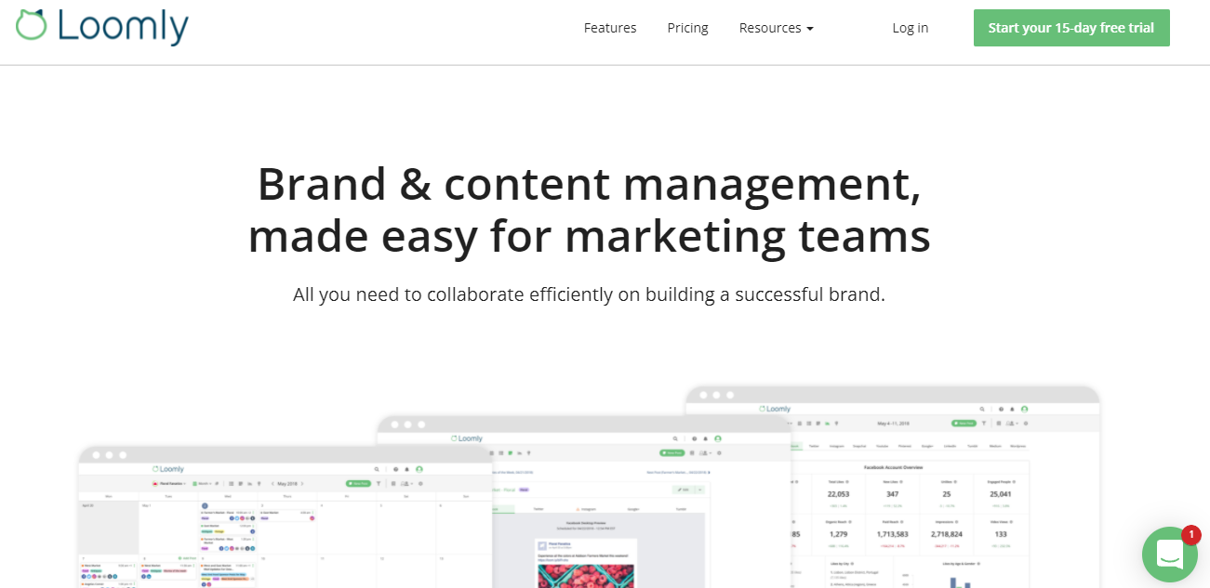Click the main headline text
Viewport: 1210px width, 588px height.
coord(589,210)
